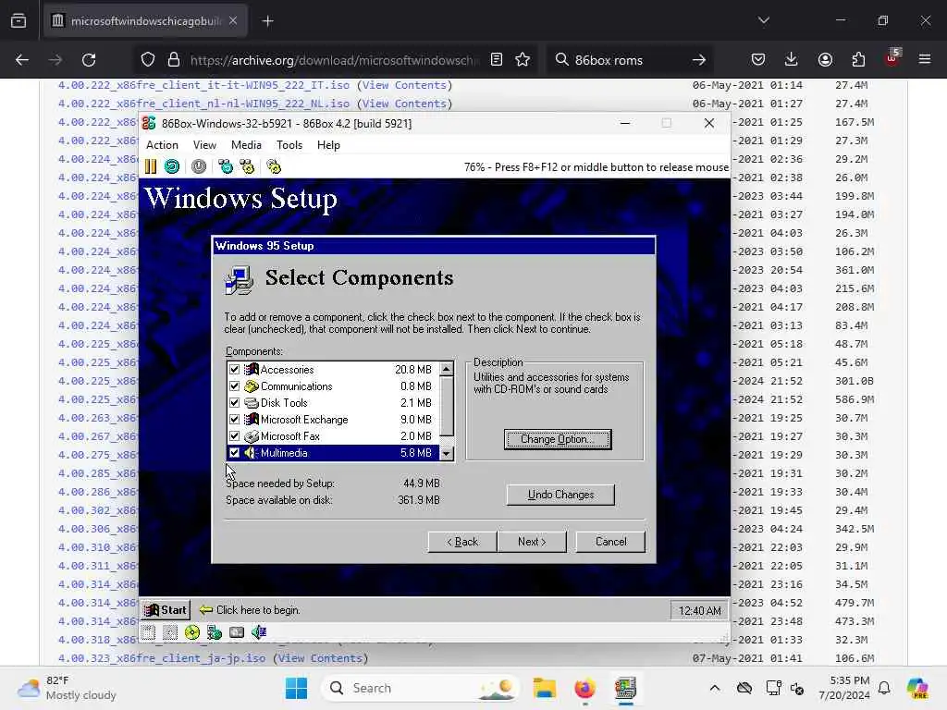Click Back in Windows 95 Setup
This screenshot has height=710, width=947.
click(x=462, y=542)
